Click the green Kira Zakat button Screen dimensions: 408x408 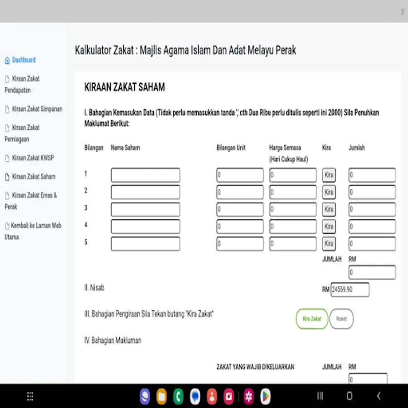(x=312, y=319)
